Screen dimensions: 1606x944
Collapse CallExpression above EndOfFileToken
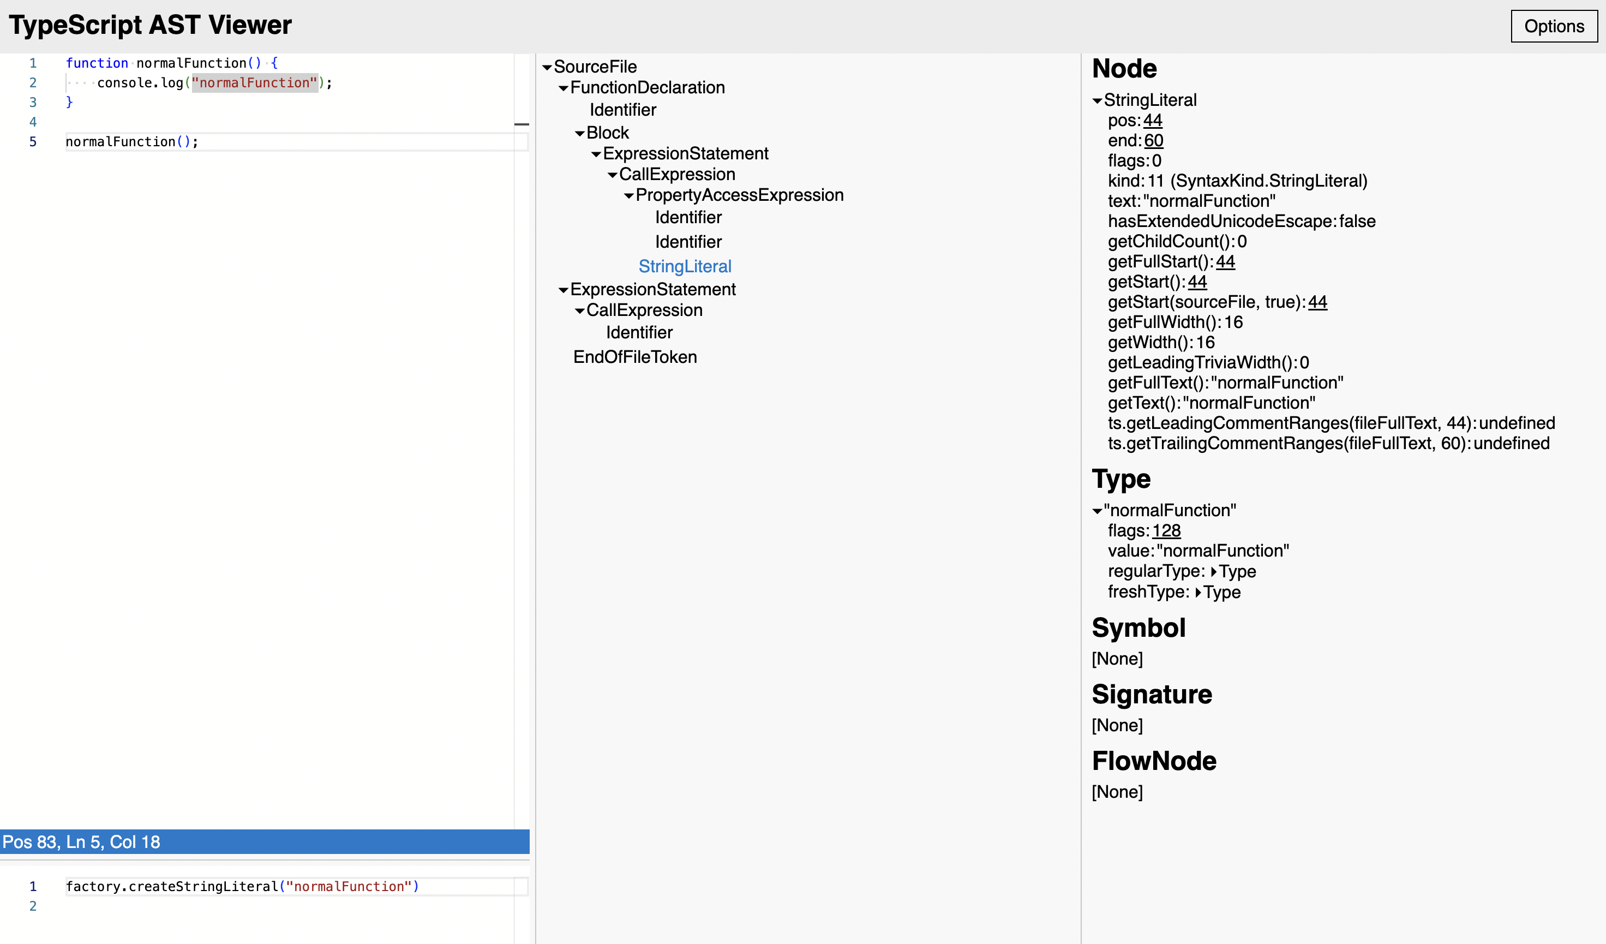(x=580, y=311)
